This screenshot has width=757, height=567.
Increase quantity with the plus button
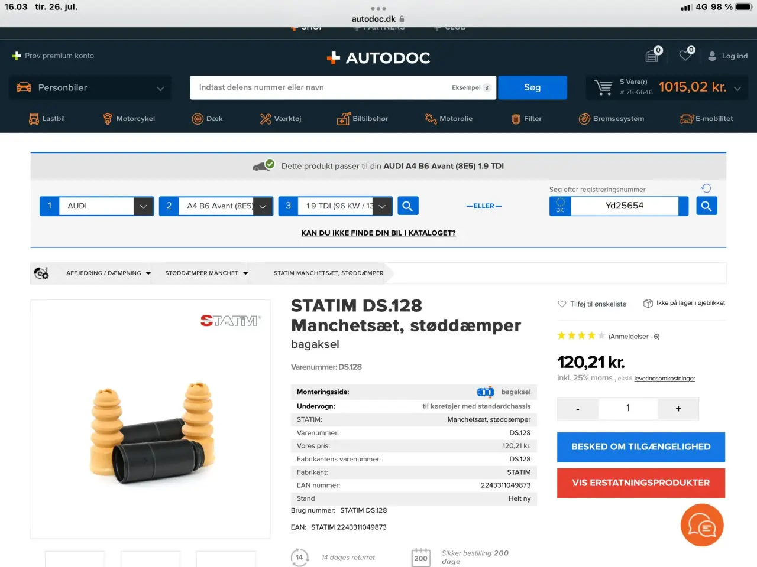(x=678, y=409)
